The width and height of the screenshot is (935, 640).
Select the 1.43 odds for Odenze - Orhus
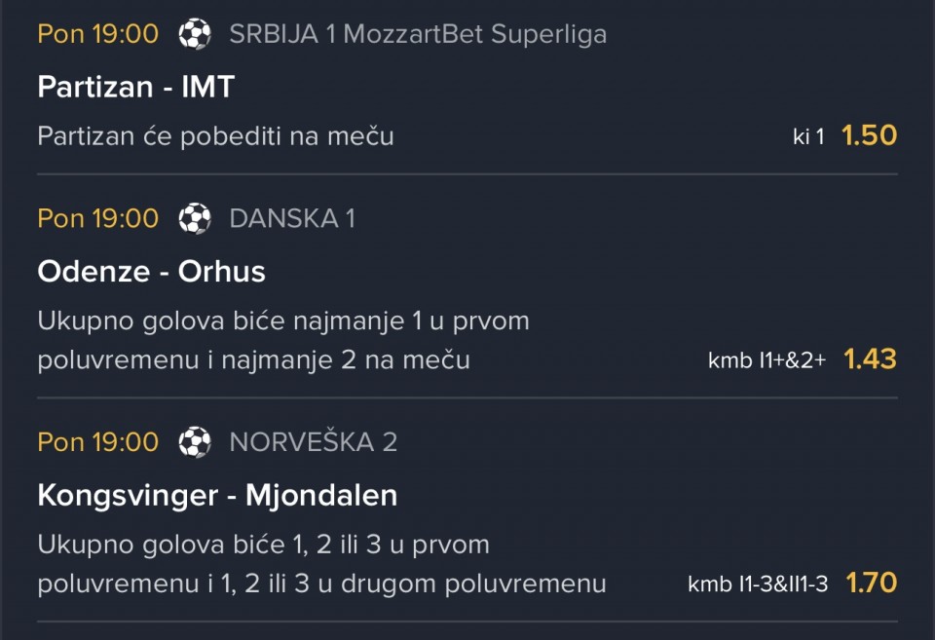pos(871,359)
